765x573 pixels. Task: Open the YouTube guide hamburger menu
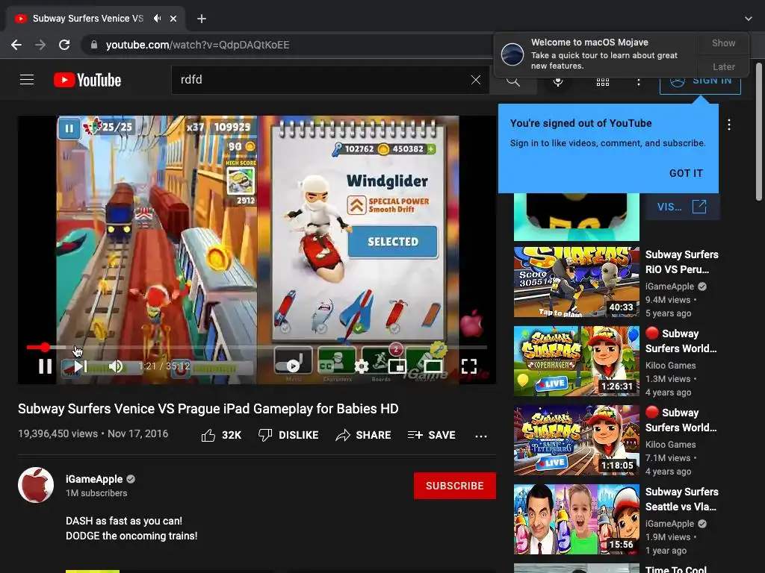27,79
